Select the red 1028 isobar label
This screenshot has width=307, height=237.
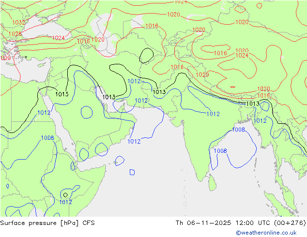15,34
